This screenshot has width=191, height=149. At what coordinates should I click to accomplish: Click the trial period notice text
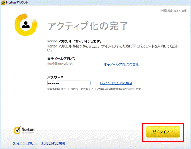point(95,89)
